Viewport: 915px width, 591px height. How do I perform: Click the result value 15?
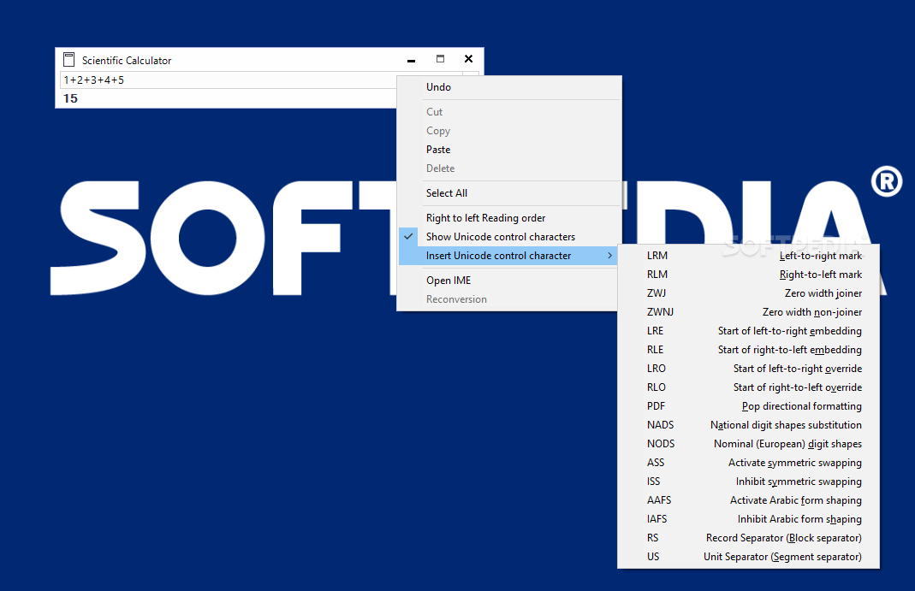coord(70,98)
